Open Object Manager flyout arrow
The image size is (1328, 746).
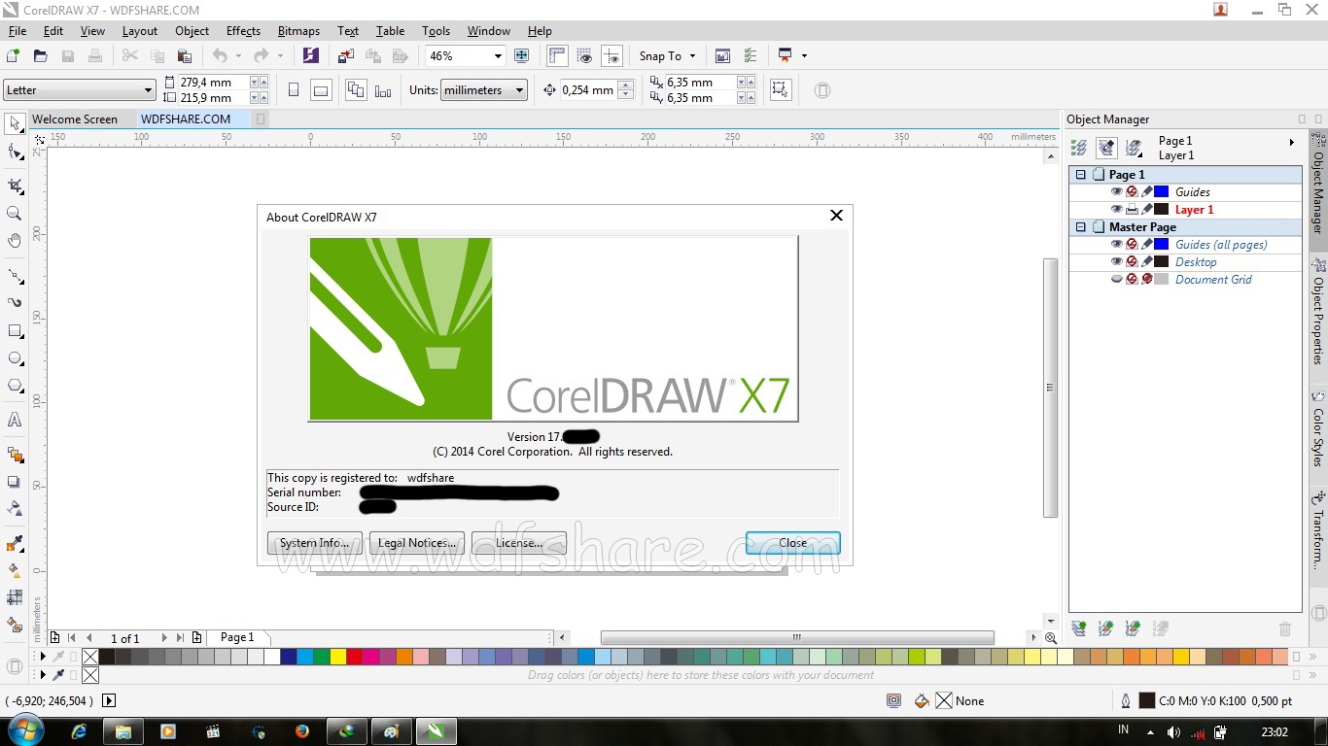click(1292, 142)
